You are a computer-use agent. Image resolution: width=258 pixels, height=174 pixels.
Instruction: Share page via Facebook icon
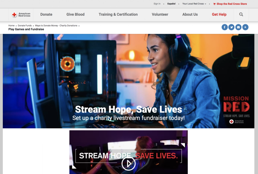(224, 27)
